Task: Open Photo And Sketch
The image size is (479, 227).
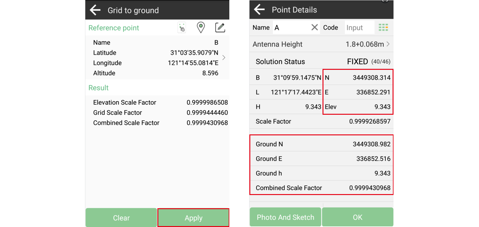Action: 285,217
